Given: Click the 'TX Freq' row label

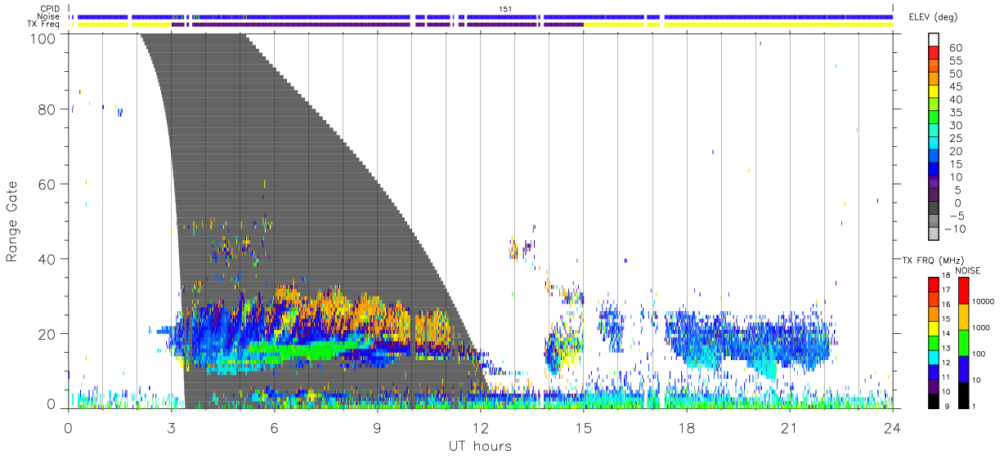Looking at the screenshot, I should [44, 24].
